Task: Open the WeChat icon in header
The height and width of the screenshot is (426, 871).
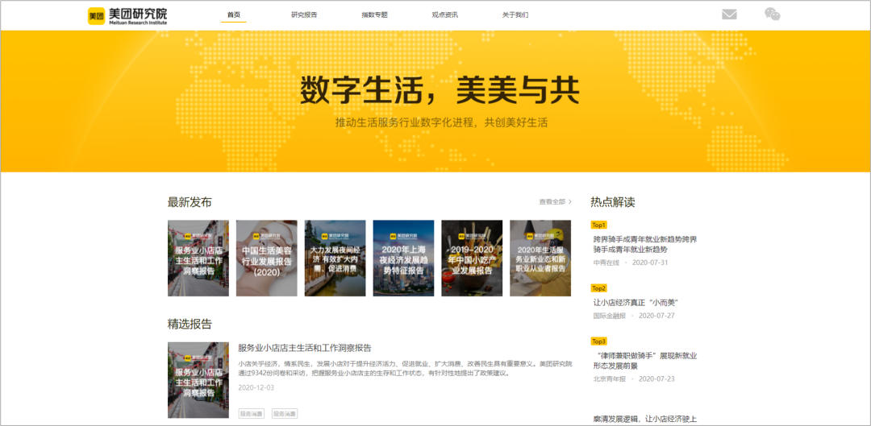Action: (772, 14)
